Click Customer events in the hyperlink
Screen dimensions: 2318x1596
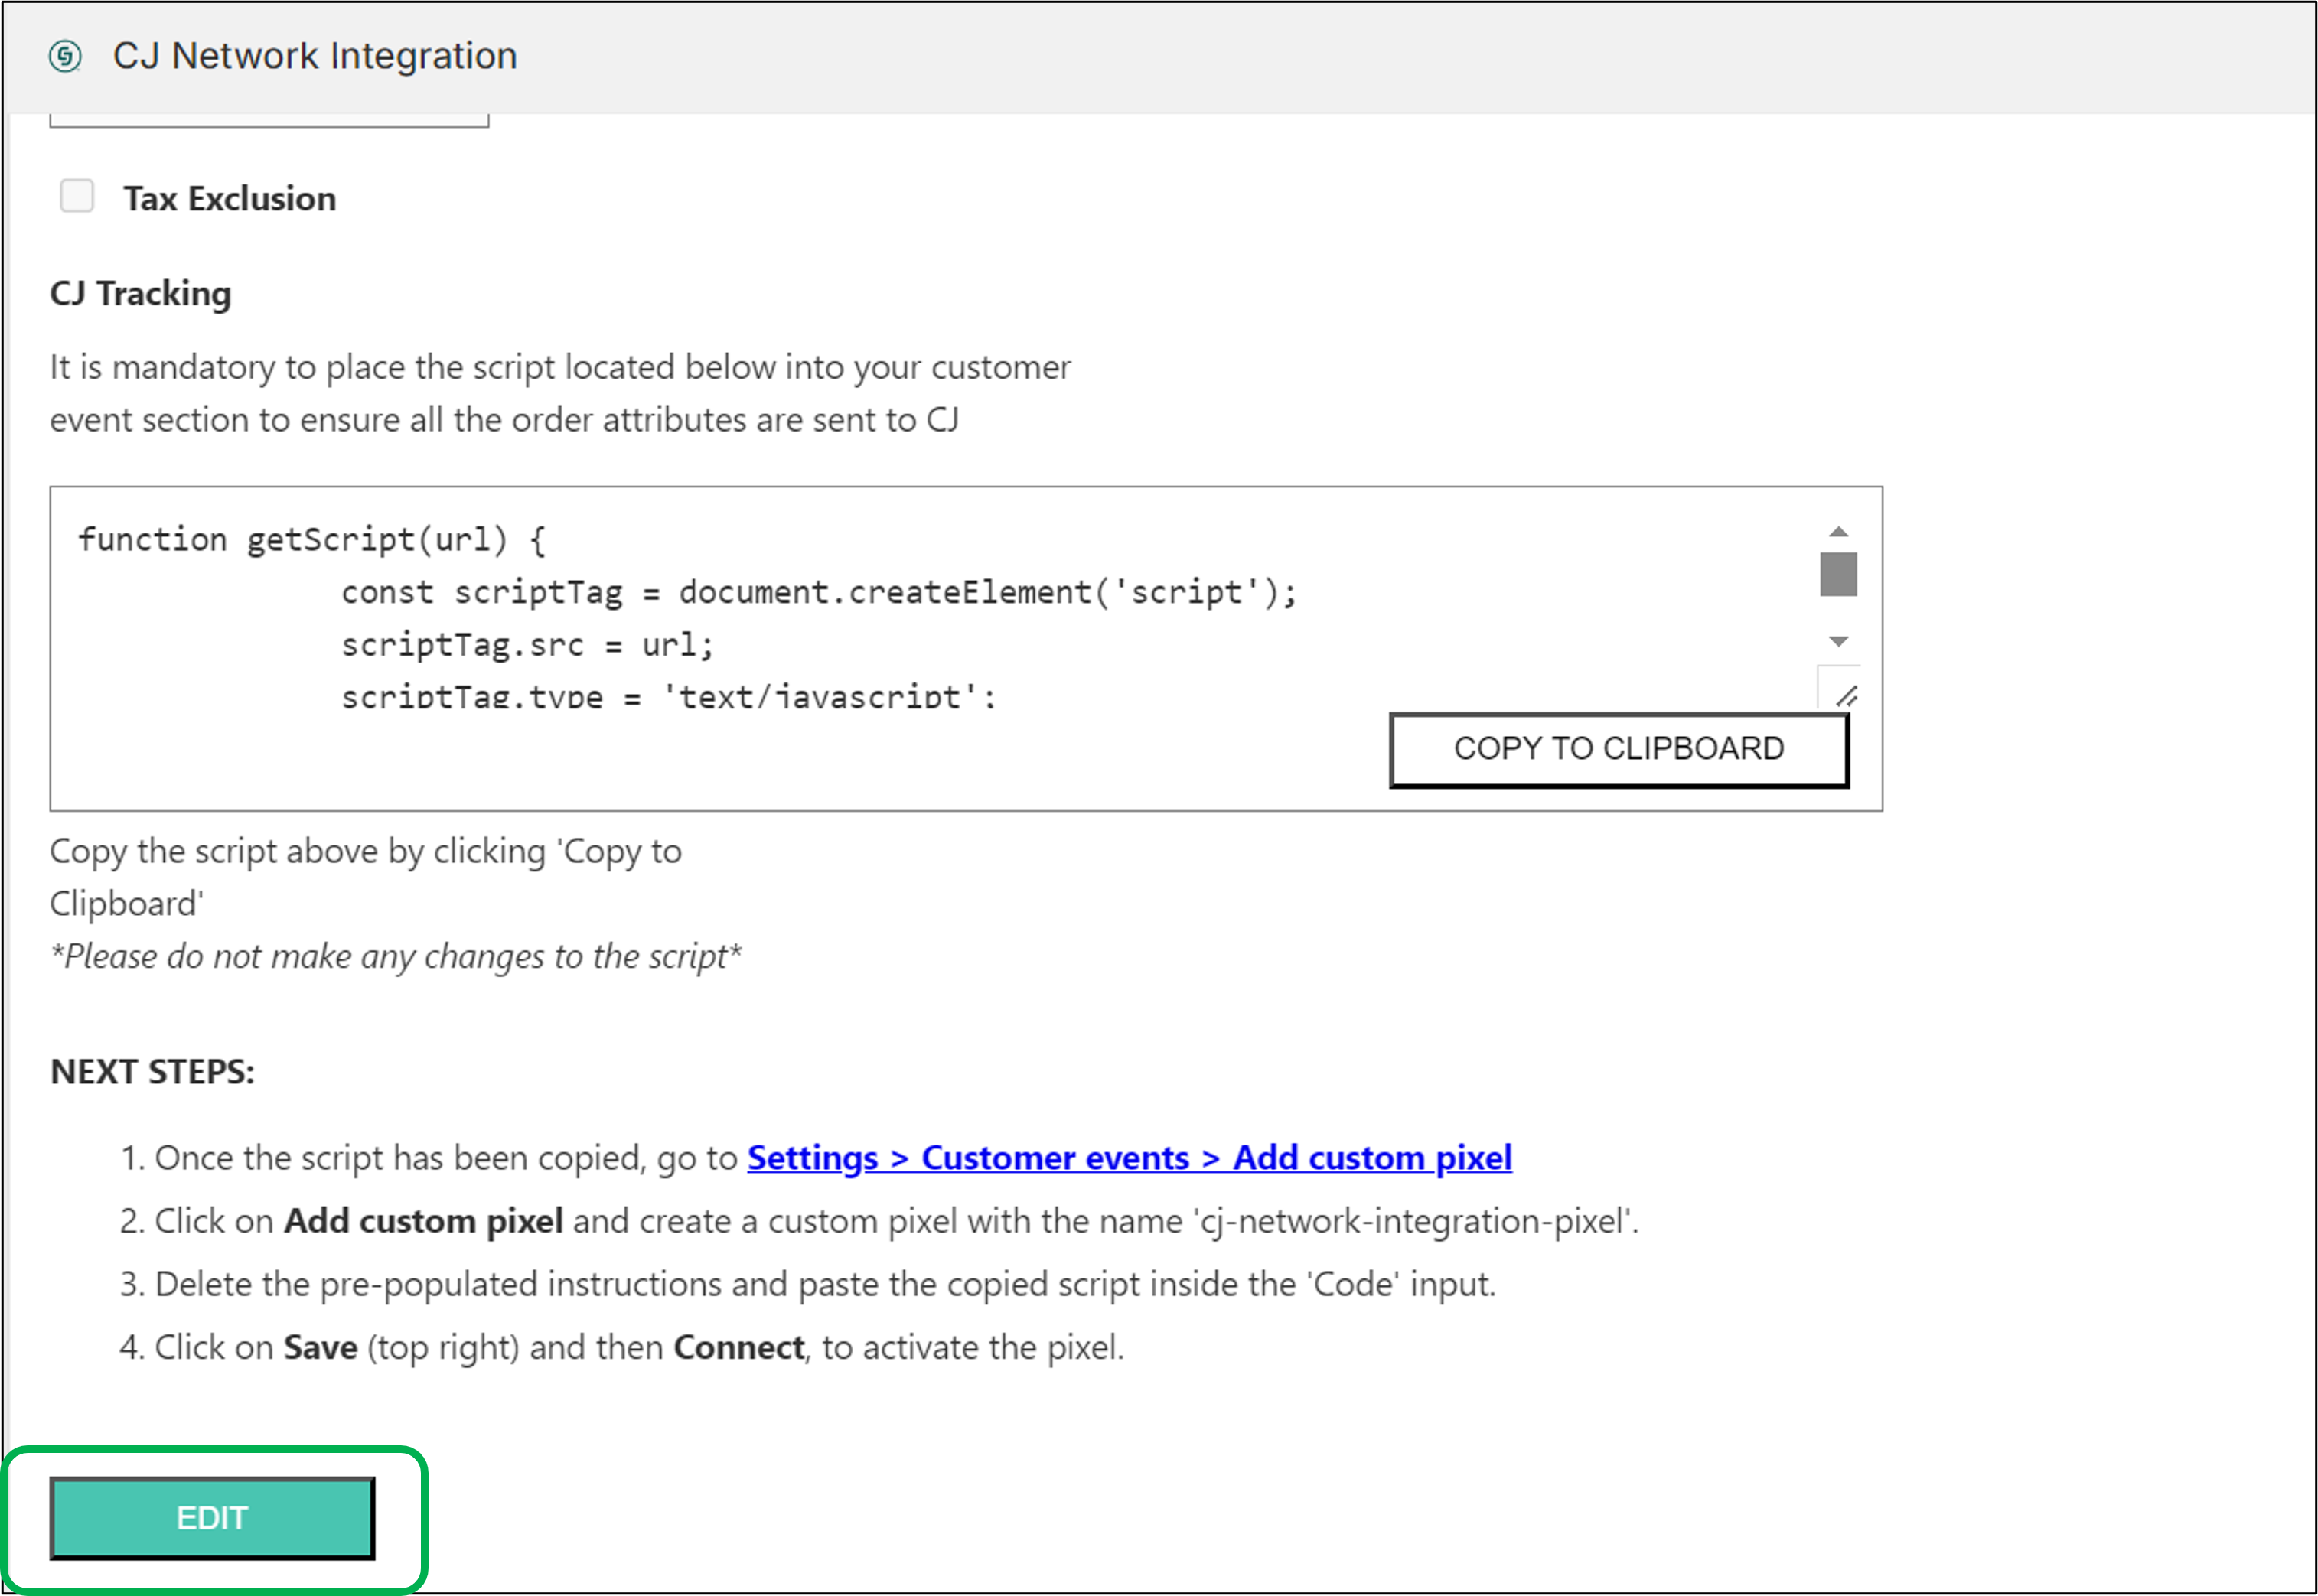tap(1055, 1158)
